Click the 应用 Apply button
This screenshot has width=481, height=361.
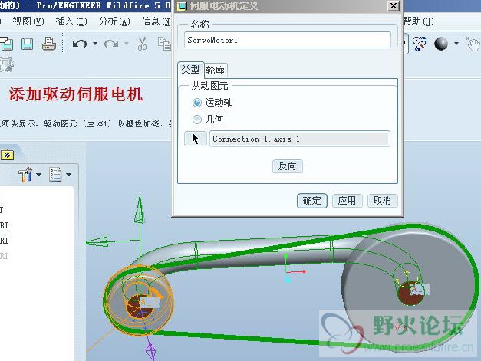(x=348, y=201)
